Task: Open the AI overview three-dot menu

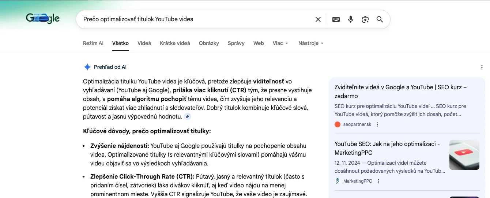Action: [482, 67]
